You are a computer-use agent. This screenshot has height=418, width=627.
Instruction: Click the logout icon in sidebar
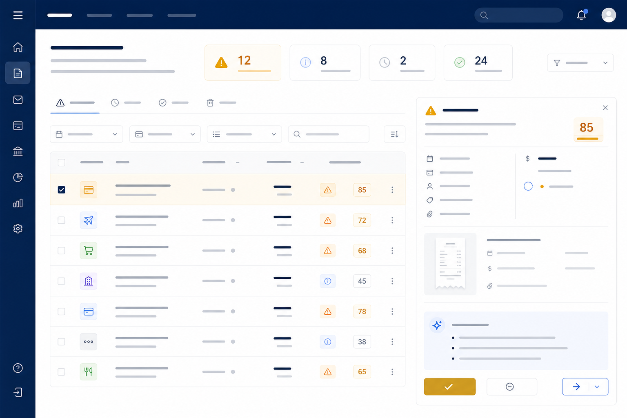pyautogui.click(x=18, y=392)
